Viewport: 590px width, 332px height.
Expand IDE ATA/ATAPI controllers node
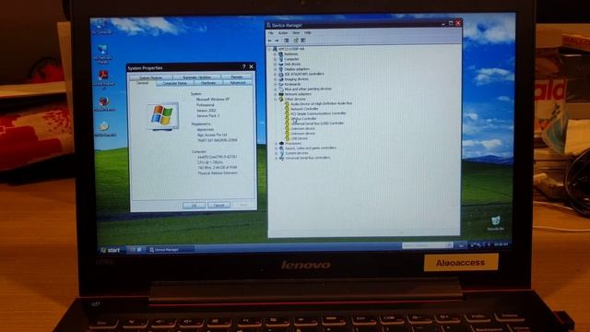pos(275,74)
